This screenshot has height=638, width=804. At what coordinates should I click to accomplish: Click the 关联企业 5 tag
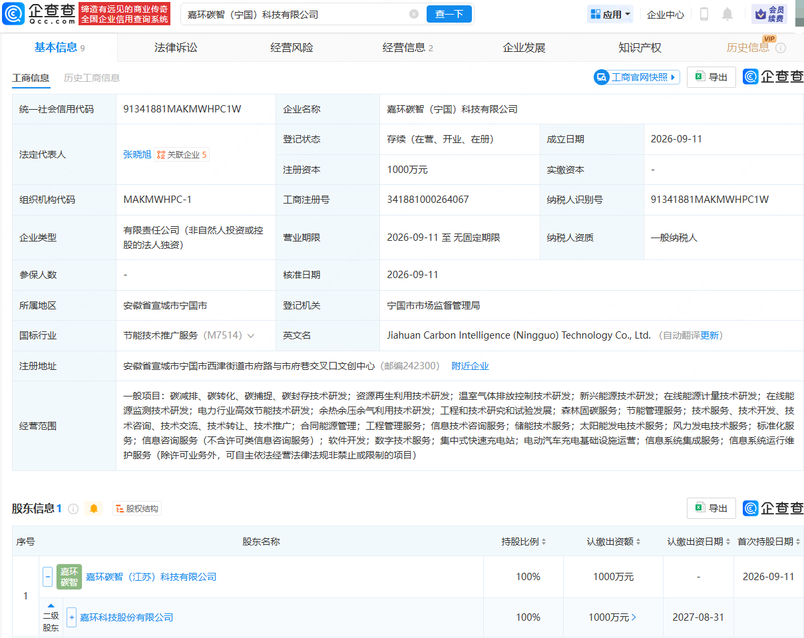tap(182, 155)
